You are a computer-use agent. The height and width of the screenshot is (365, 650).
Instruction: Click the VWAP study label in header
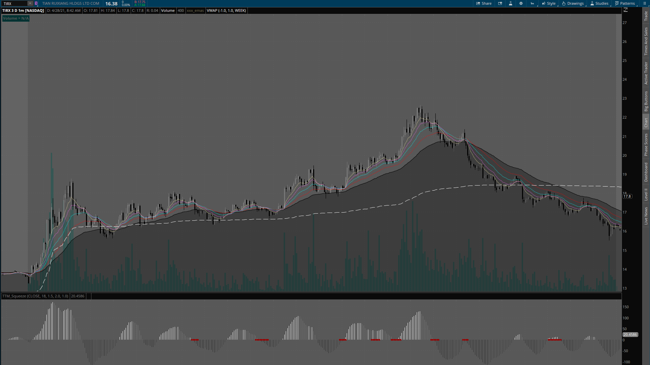[x=226, y=10]
